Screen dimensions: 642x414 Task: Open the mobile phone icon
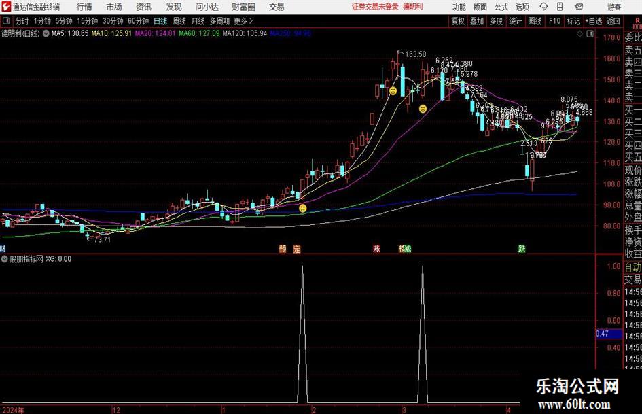[560, 7]
